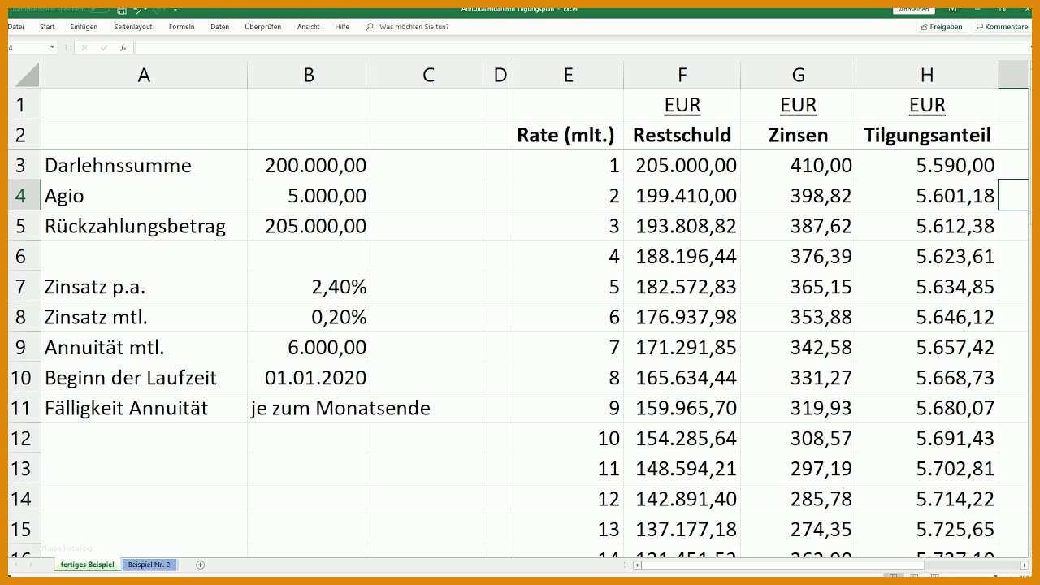Click the 'Restschuld' header cell

point(682,135)
